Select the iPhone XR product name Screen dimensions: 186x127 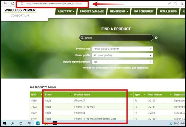click(80, 101)
